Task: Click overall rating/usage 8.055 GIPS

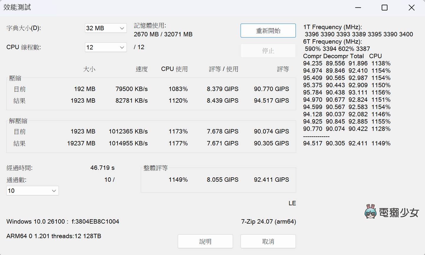Action: tap(223, 179)
